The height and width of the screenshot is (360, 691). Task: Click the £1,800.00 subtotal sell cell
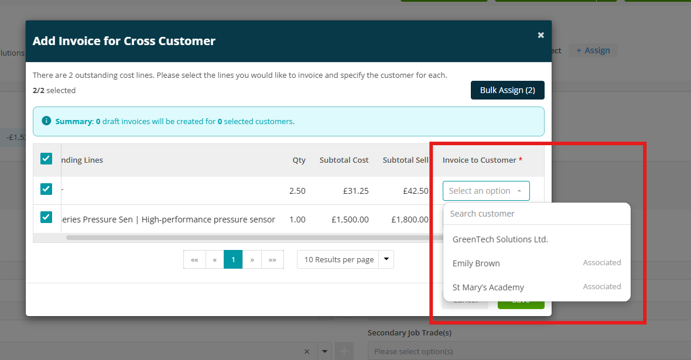[410, 220]
